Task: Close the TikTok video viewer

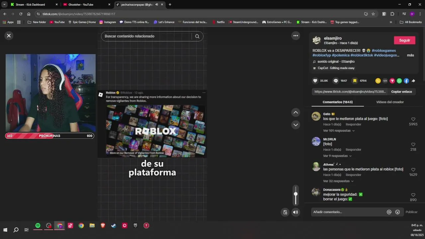Action: 9,36
